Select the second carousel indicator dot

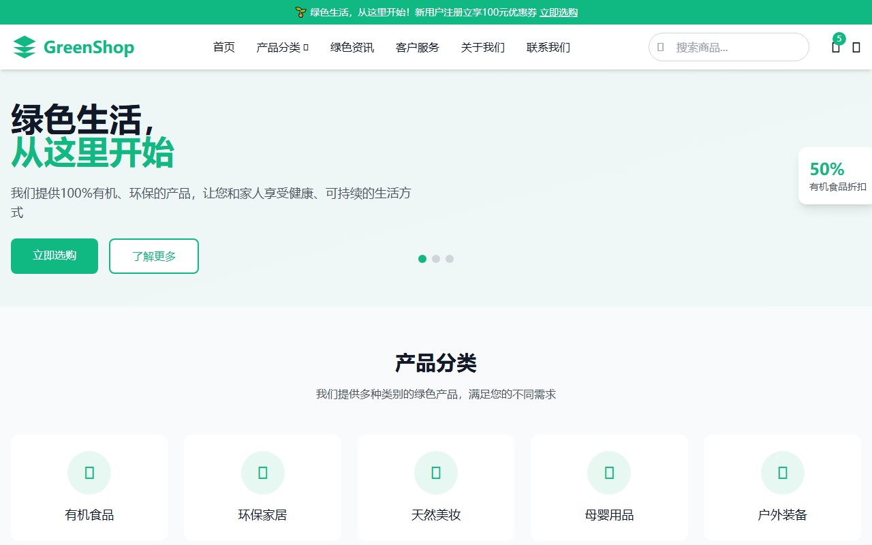[436, 259]
